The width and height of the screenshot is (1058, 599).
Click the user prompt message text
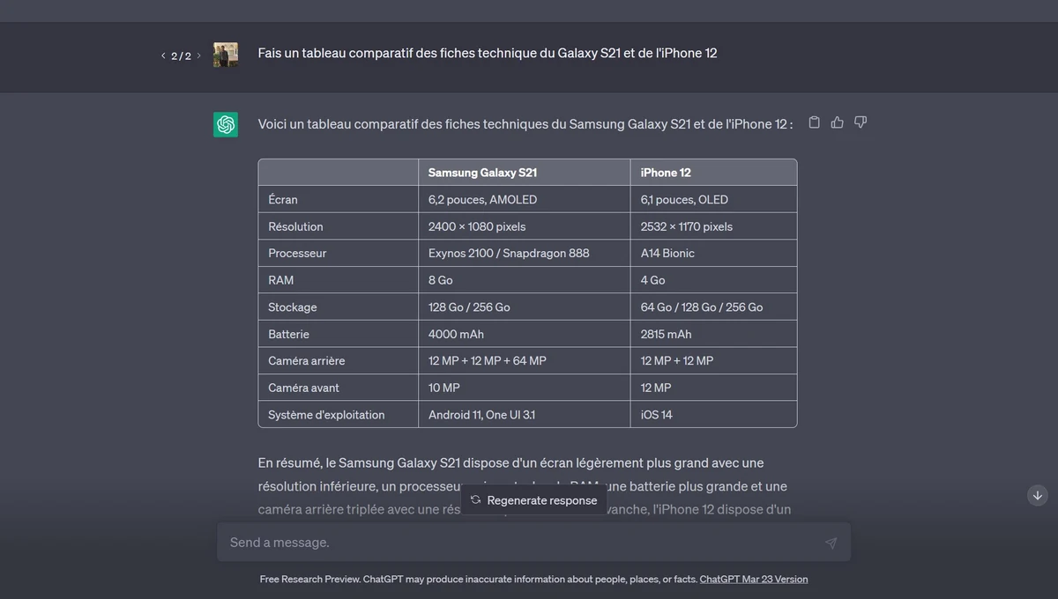point(487,53)
